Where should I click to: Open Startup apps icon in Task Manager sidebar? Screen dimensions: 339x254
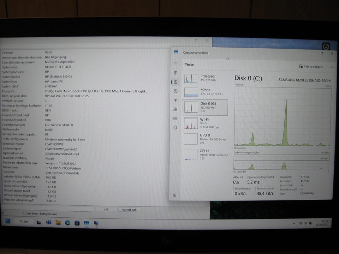tap(176, 100)
